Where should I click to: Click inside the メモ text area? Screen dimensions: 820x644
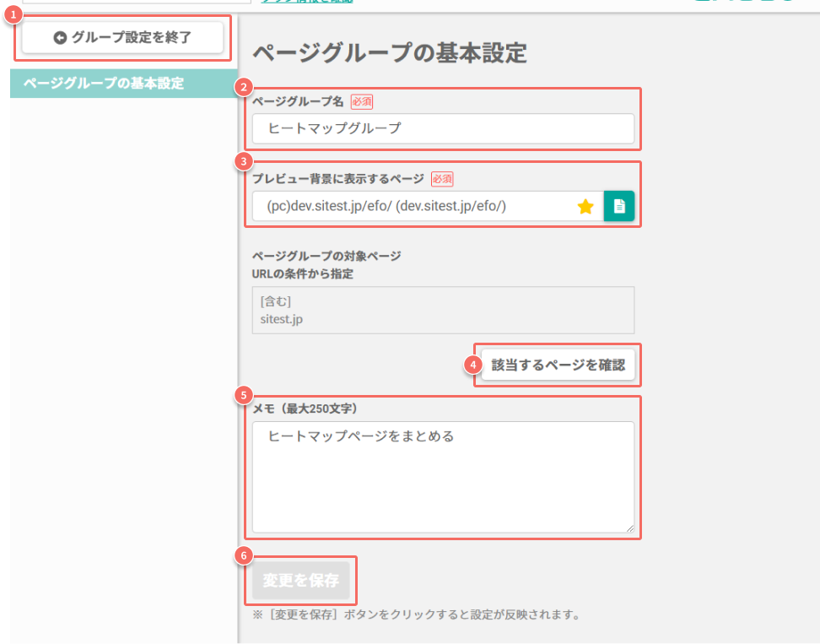443,477
